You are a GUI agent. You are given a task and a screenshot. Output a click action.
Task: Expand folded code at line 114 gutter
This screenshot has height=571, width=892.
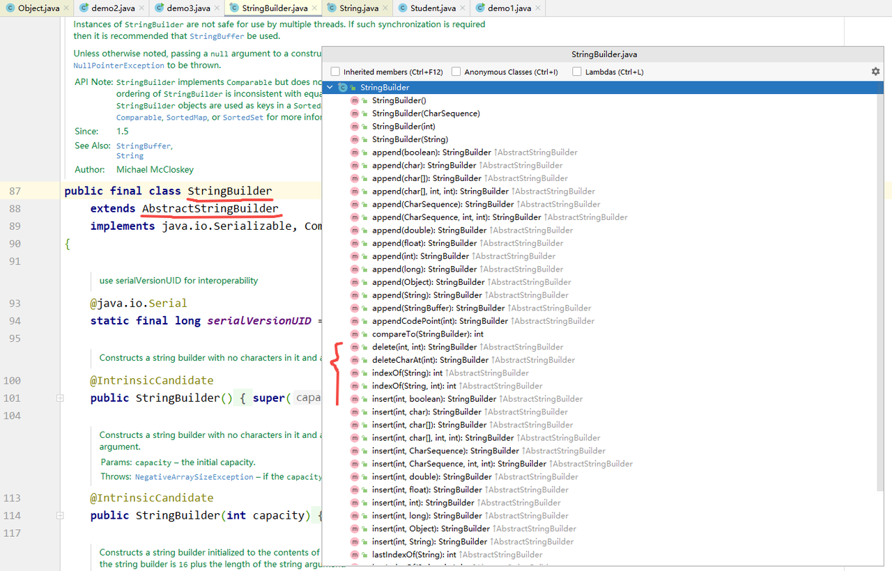tap(60, 516)
